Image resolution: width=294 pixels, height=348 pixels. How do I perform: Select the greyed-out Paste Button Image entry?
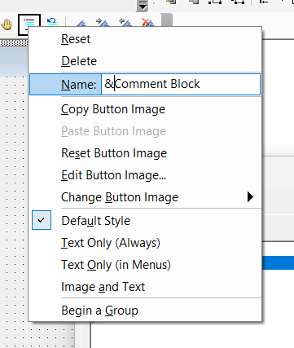tap(145, 131)
